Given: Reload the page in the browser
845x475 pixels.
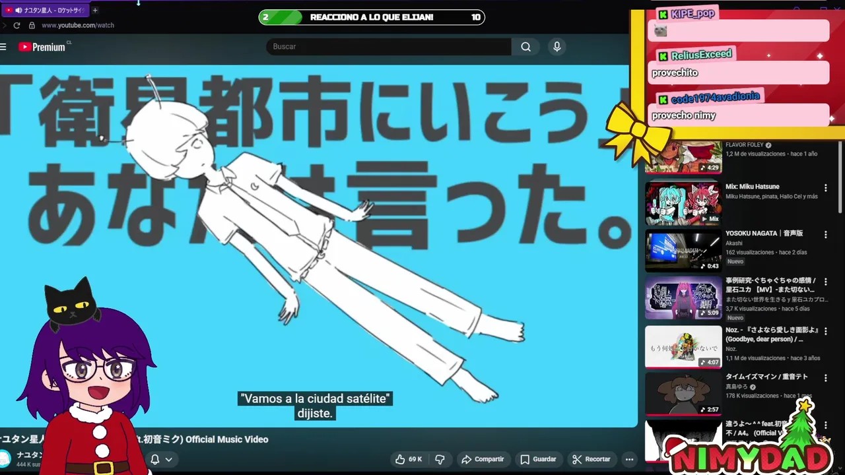Looking at the screenshot, I should click(17, 25).
